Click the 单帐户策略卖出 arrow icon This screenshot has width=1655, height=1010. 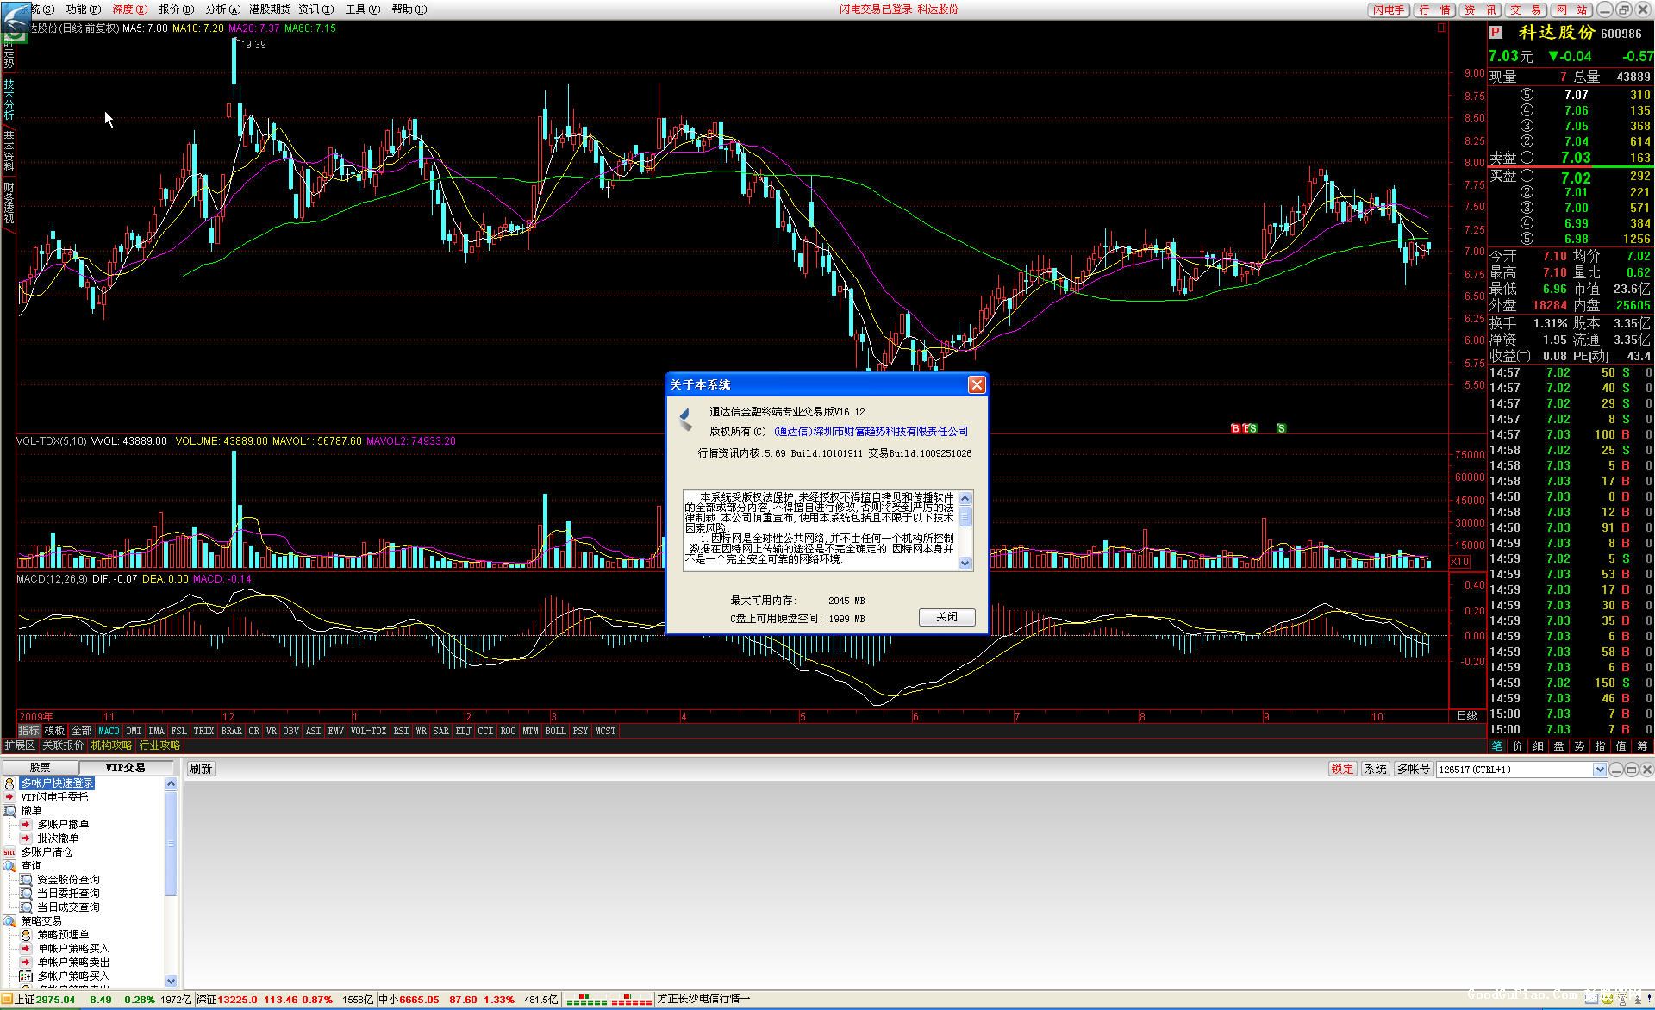tap(26, 963)
